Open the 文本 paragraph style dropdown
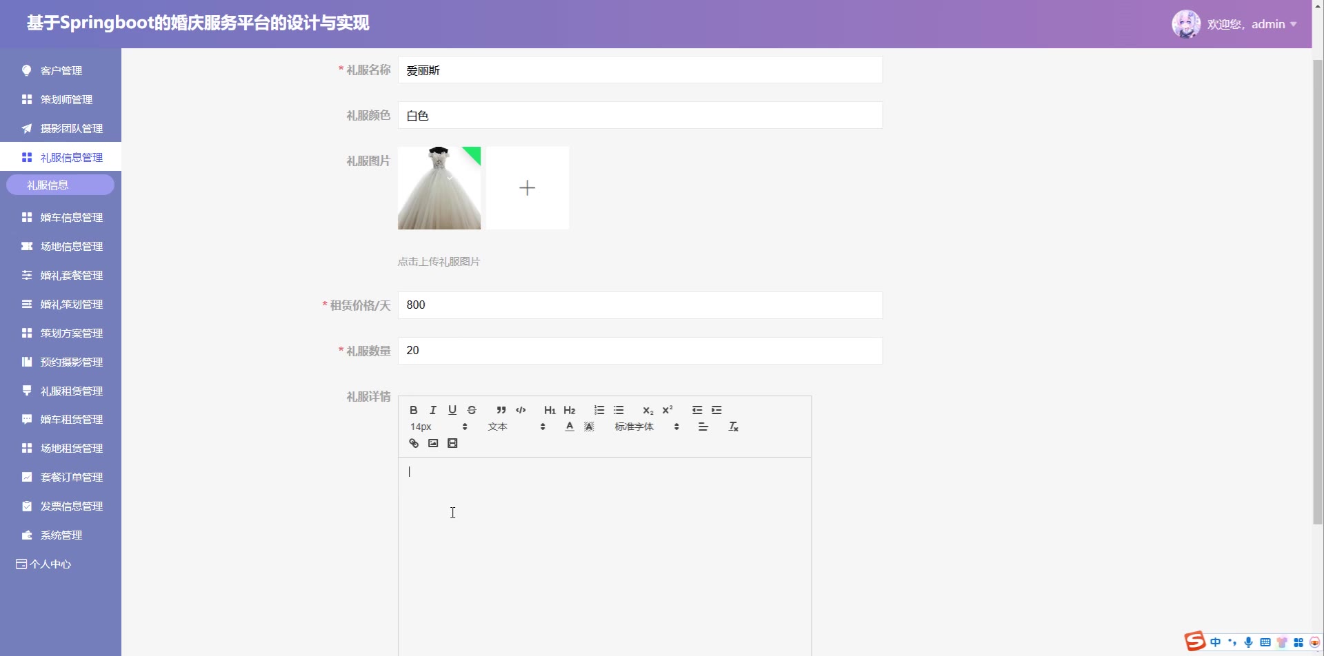Viewport: 1324px width, 656px height. 516,427
